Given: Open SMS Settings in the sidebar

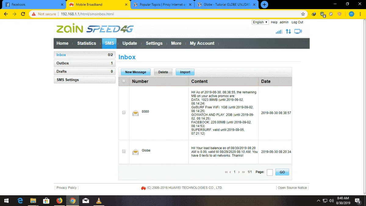Looking at the screenshot, I should (84, 80).
